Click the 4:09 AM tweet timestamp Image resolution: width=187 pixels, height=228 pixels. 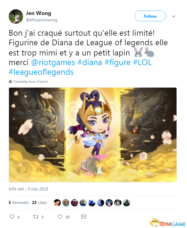point(28,189)
